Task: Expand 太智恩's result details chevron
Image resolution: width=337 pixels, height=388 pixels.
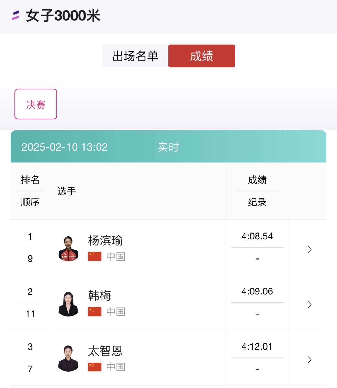Action: (309, 360)
